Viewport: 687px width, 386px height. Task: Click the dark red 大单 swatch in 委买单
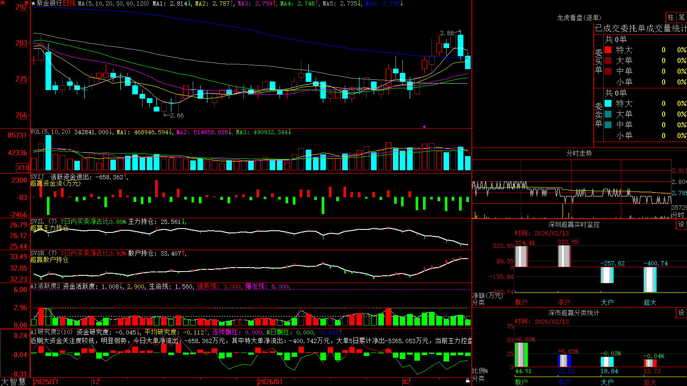coord(608,60)
